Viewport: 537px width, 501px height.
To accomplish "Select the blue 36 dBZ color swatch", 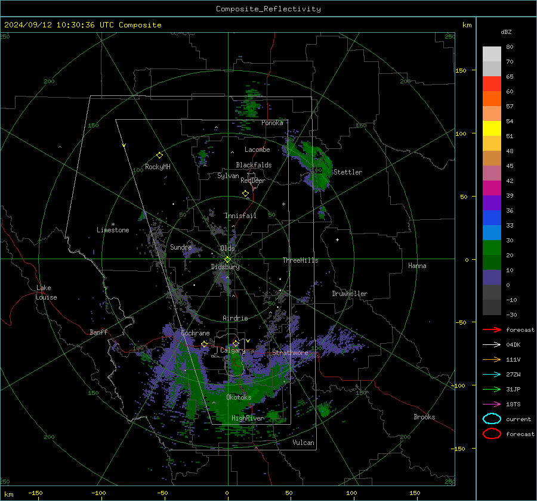I will coord(492,217).
